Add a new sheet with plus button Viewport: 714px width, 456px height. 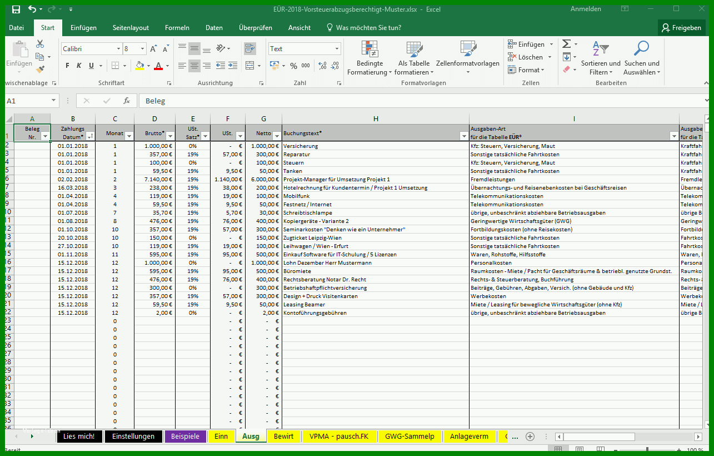coord(530,437)
